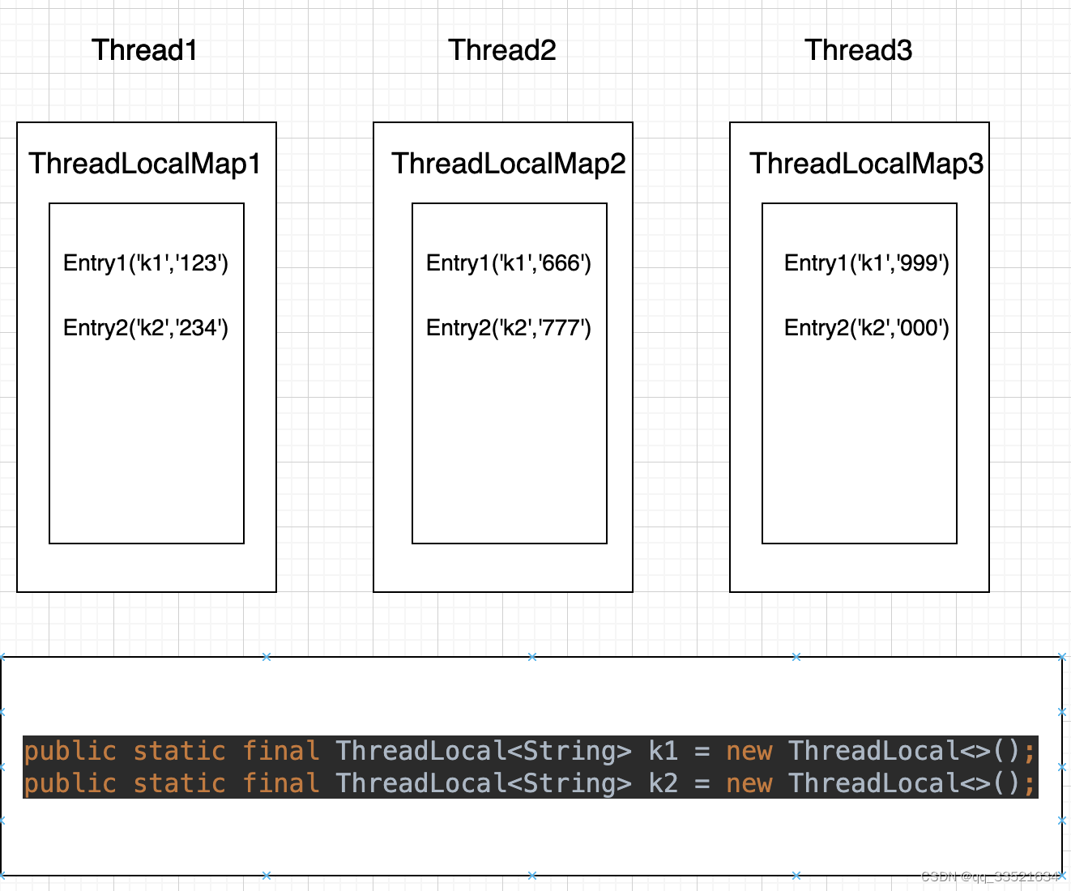This screenshot has width=1071, height=891.
Task: Select the k1 ThreadLocal declaration line
Action: pos(530,751)
